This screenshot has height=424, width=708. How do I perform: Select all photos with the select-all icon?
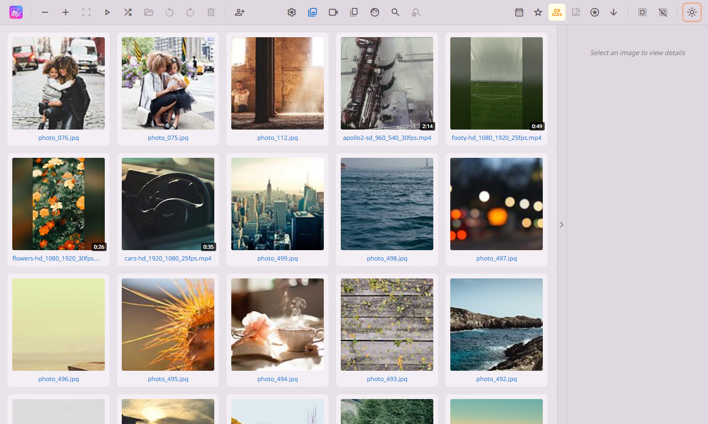642,12
